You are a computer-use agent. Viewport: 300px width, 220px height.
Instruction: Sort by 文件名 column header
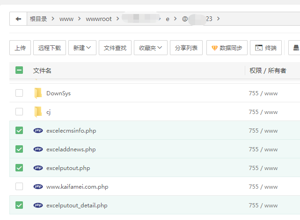tap(42, 71)
